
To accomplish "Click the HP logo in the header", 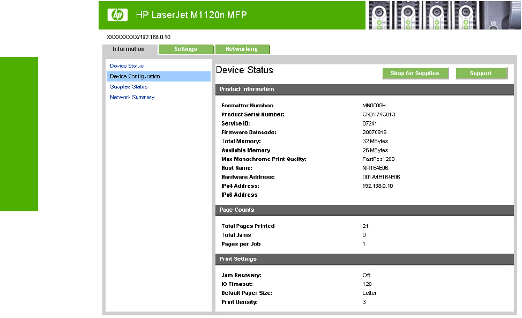I will click(x=117, y=15).
